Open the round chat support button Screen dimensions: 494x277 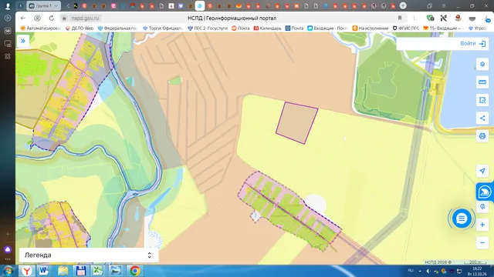pyautogui.click(x=462, y=219)
